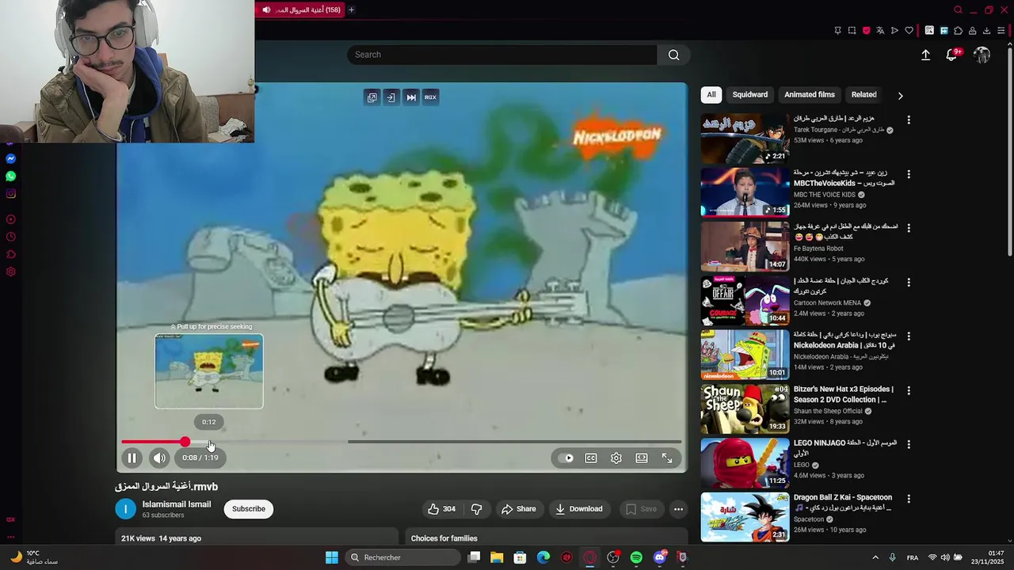Image resolution: width=1014 pixels, height=570 pixels.
Task: Open options for Shaun the Sheep video
Action: click(x=909, y=390)
